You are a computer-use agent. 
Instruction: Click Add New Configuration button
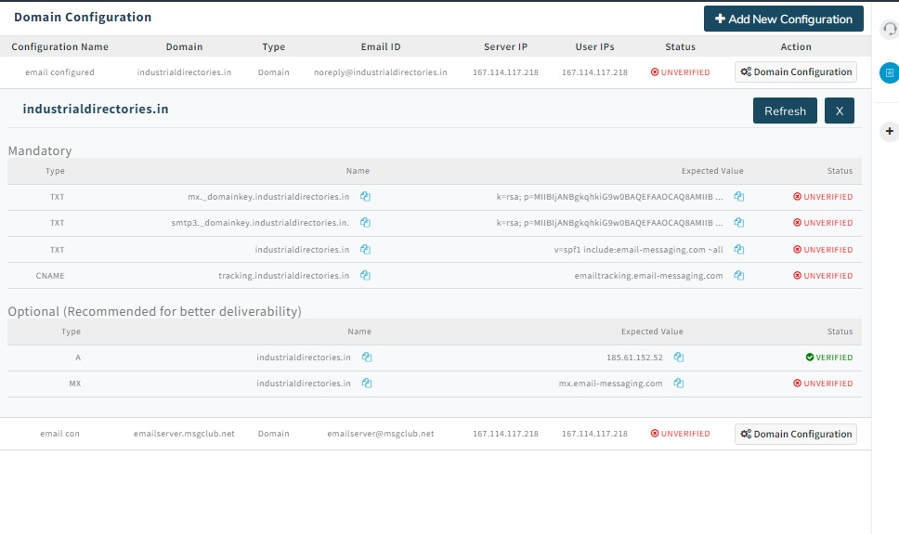pyautogui.click(x=783, y=19)
